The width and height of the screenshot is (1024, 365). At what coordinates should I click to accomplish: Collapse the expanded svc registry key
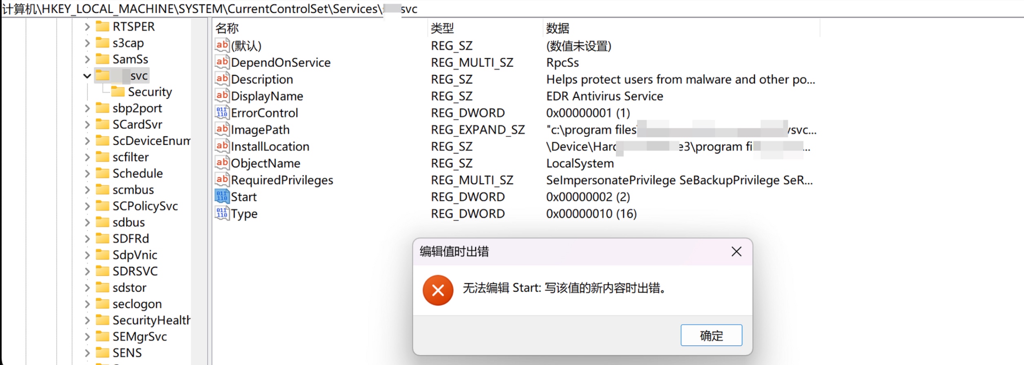pos(87,76)
